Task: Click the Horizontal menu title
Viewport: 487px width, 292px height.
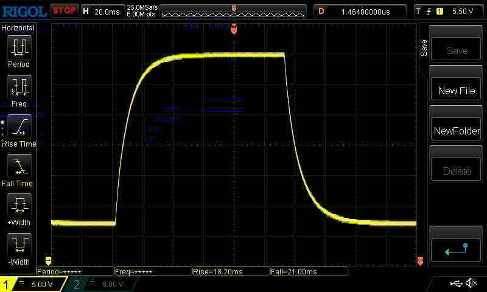Action: (18, 27)
